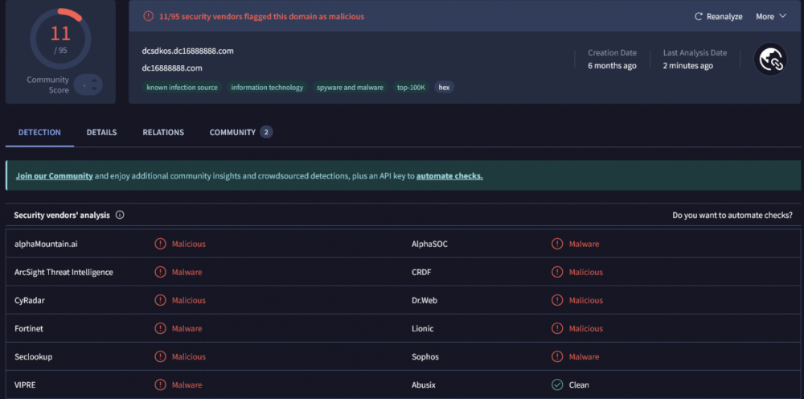Click the Join our Community link
This screenshot has width=804, height=399.
click(x=54, y=176)
